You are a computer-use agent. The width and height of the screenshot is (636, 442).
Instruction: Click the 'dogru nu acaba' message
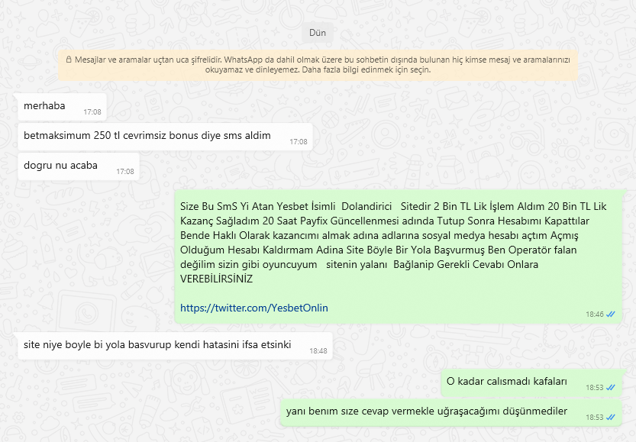click(x=79, y=166)
